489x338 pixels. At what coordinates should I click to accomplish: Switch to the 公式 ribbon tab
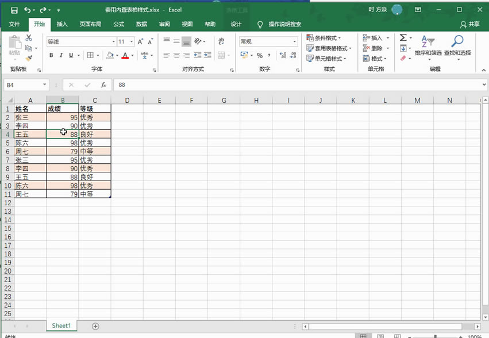tap(119, 24)
